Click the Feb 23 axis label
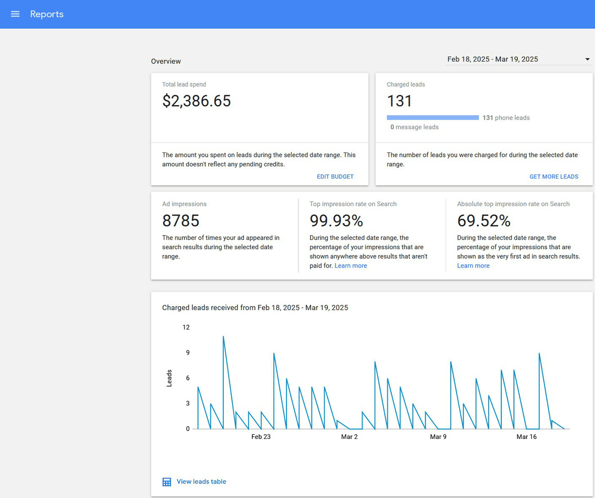 click(261, 437)
